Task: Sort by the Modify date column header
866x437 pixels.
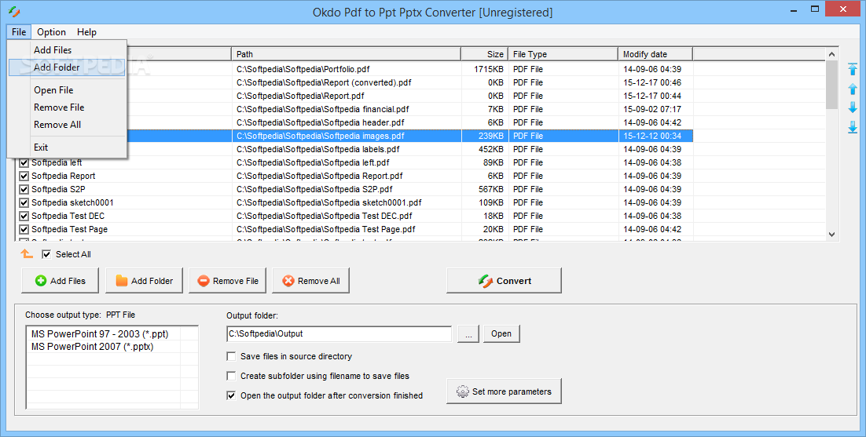Action: click(655, 54)
